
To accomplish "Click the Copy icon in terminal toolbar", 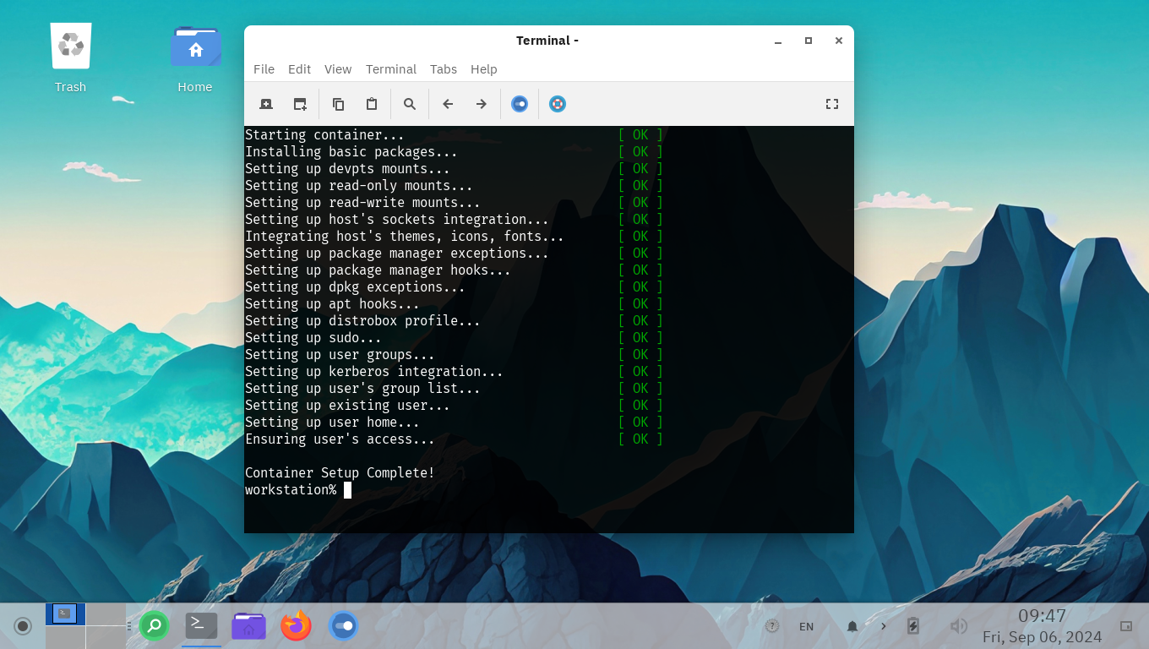I will pos(338,104).
